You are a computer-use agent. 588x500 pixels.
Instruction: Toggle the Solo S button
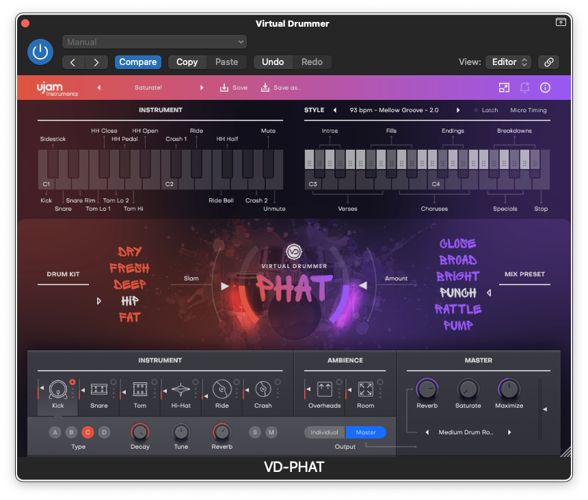255,432
